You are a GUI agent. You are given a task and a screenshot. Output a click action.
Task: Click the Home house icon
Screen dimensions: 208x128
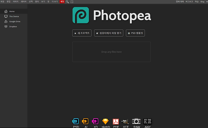click(x=6, y=11)
